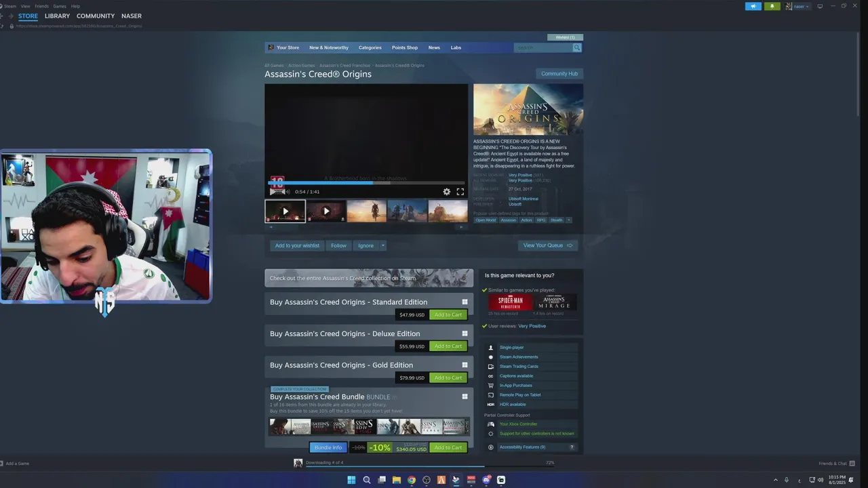This screenshot has height=488, width=868.
Task: Open the Steam menu
Action: click(10, 6)
